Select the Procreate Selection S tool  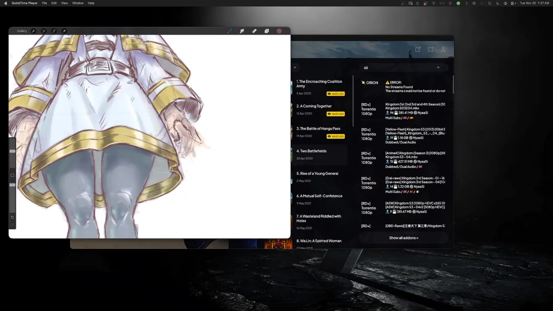click(54, 31)
